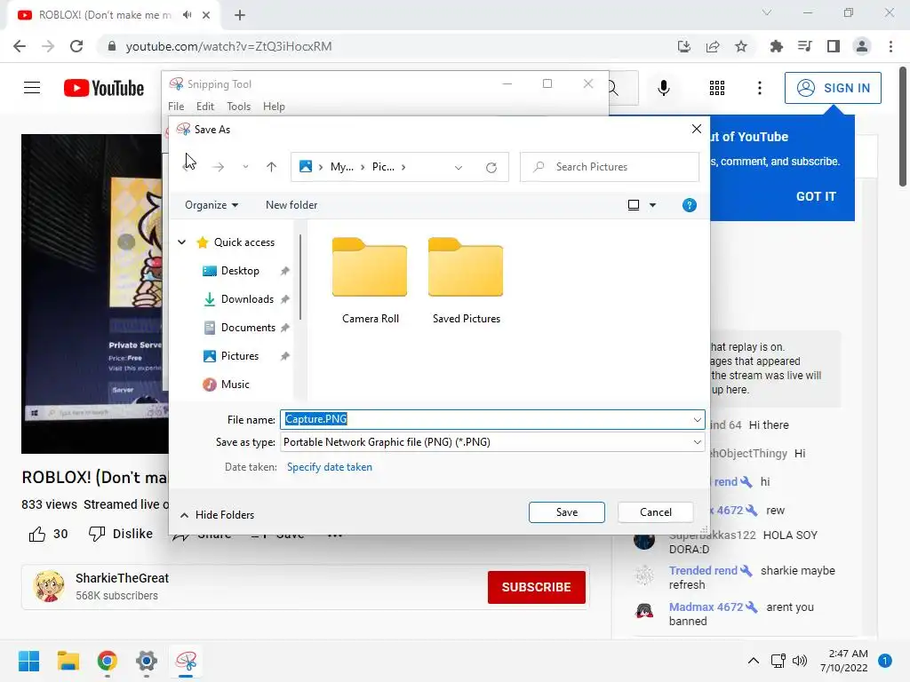Mute the tab via speaker icon
Screen dimensions: 910x682
(187, 15)
